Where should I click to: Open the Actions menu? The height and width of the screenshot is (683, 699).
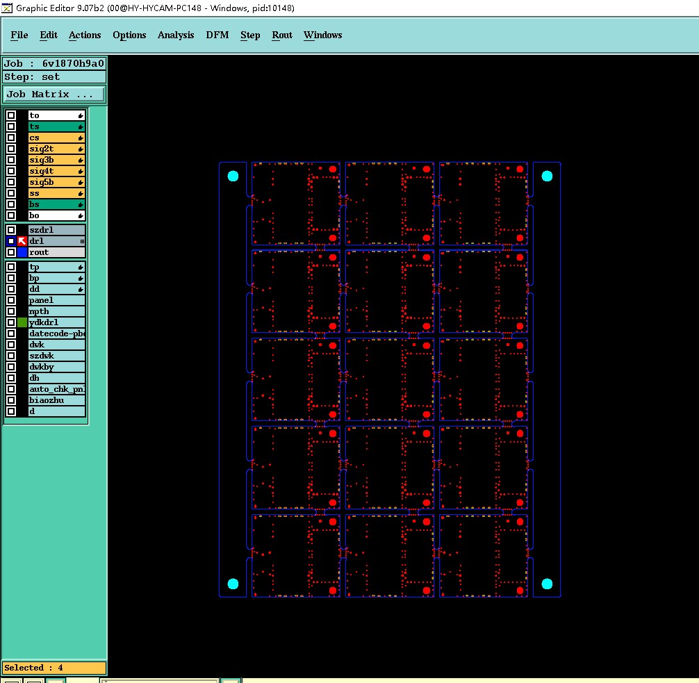point(85,35)
